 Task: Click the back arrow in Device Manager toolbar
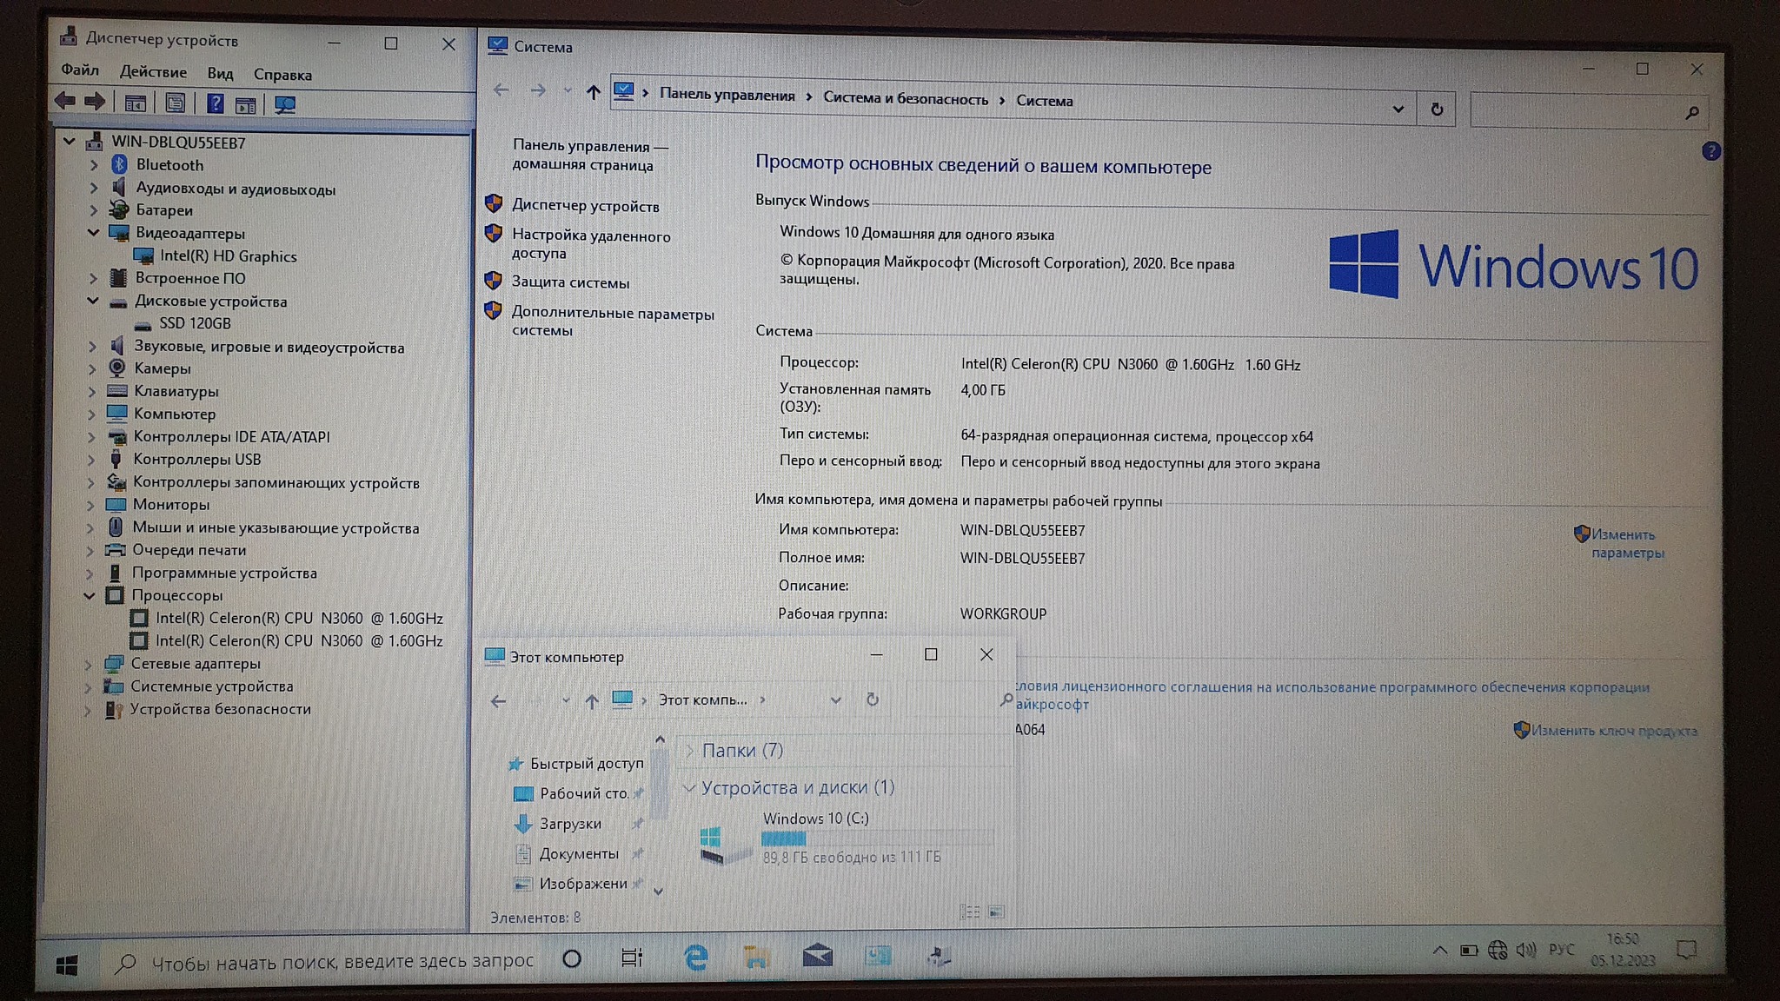point(65,101)
